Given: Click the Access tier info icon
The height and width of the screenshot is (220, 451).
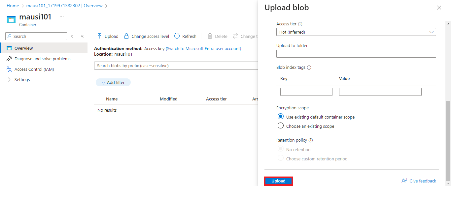Looking at the screenshot, I should coord(300,24).
